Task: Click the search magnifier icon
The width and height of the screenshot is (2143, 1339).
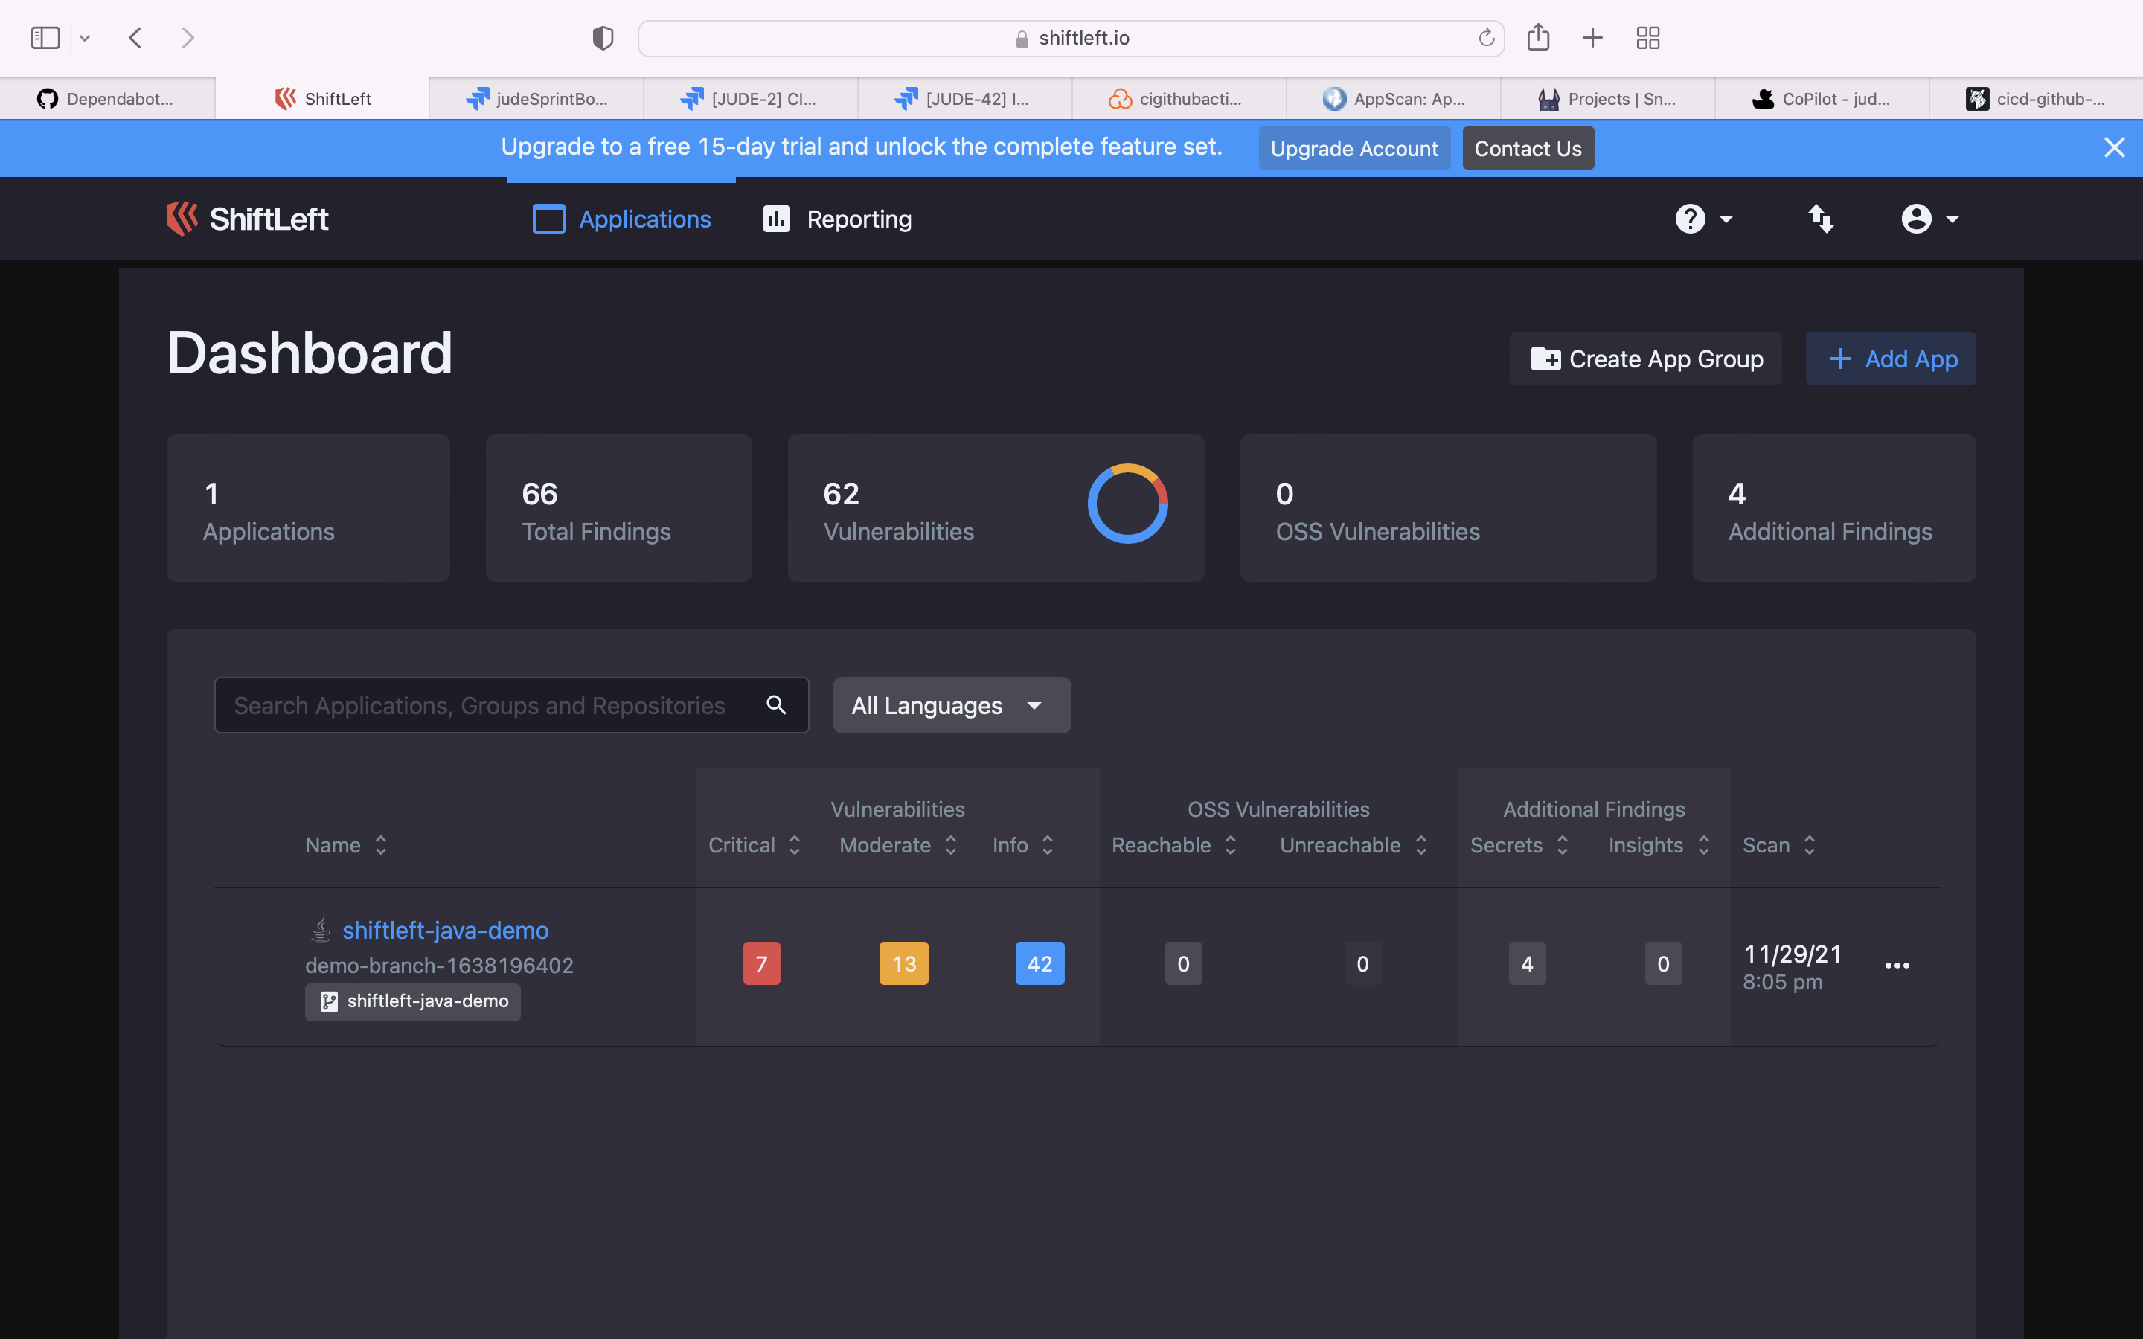Action: point(776,705)
